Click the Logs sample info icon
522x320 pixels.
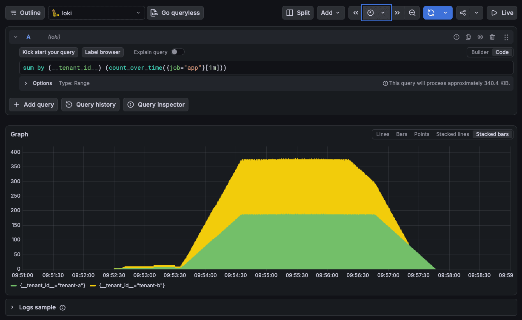(x=63, y=308)
